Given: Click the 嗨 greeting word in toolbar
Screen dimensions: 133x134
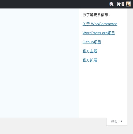Looking at the screenshot, I should [x=111, y=4].
